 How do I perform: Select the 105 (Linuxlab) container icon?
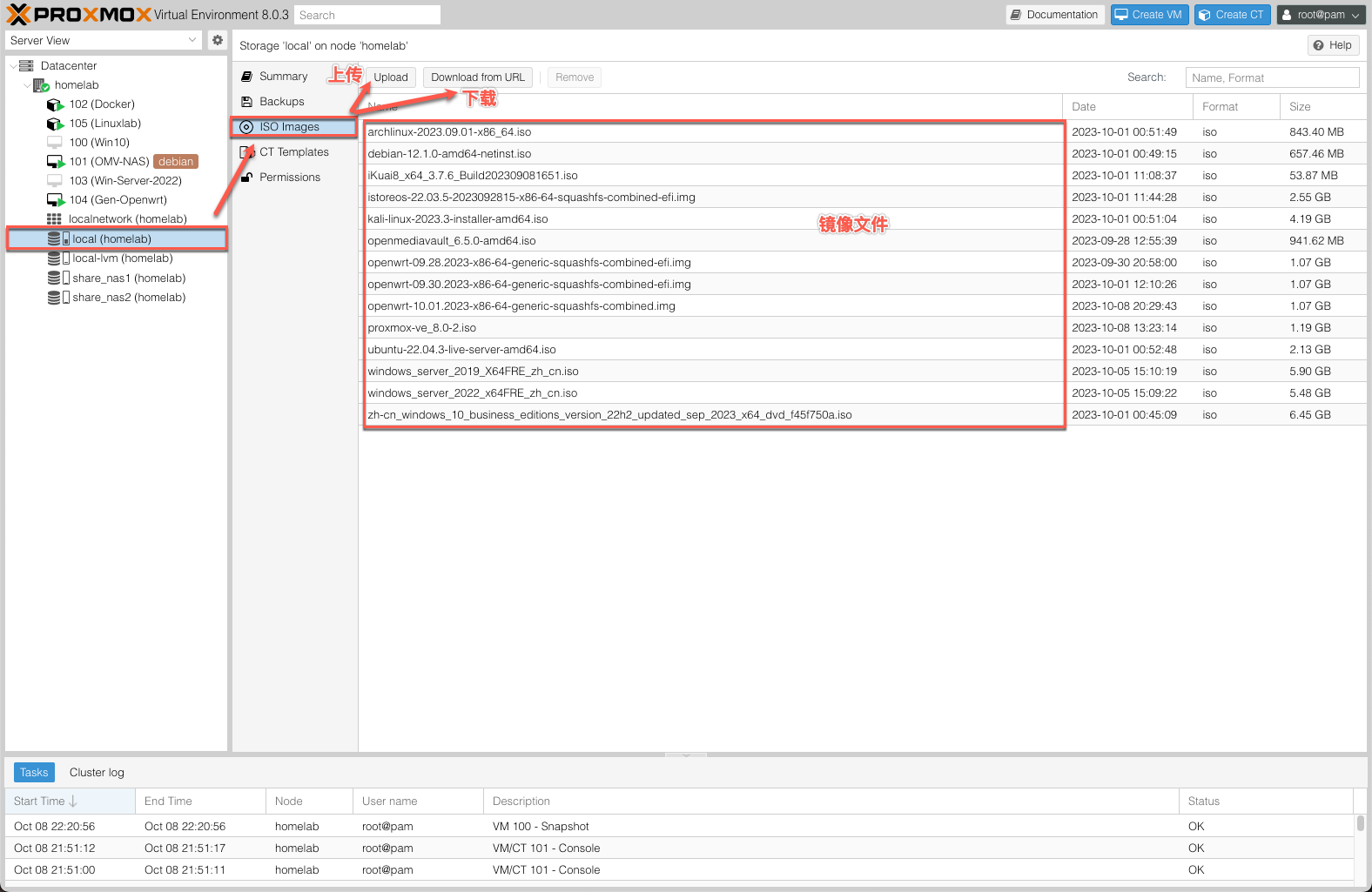pos(56,124)
